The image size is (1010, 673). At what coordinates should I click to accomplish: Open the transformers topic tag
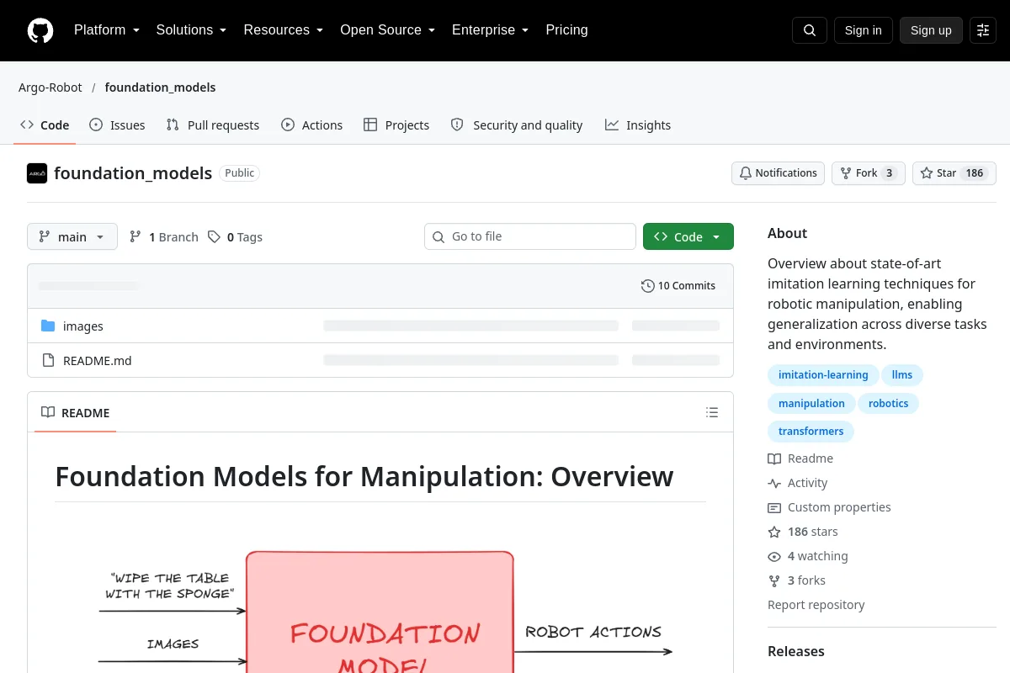[x=811, y=432]
